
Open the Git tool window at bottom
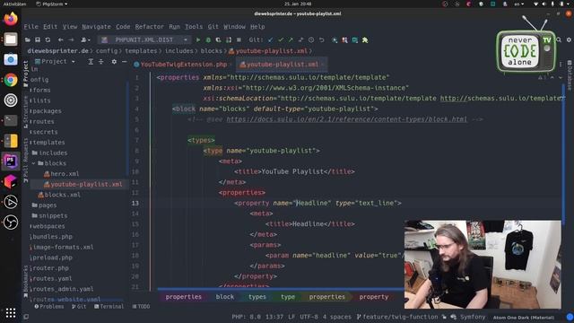[79, 307]
